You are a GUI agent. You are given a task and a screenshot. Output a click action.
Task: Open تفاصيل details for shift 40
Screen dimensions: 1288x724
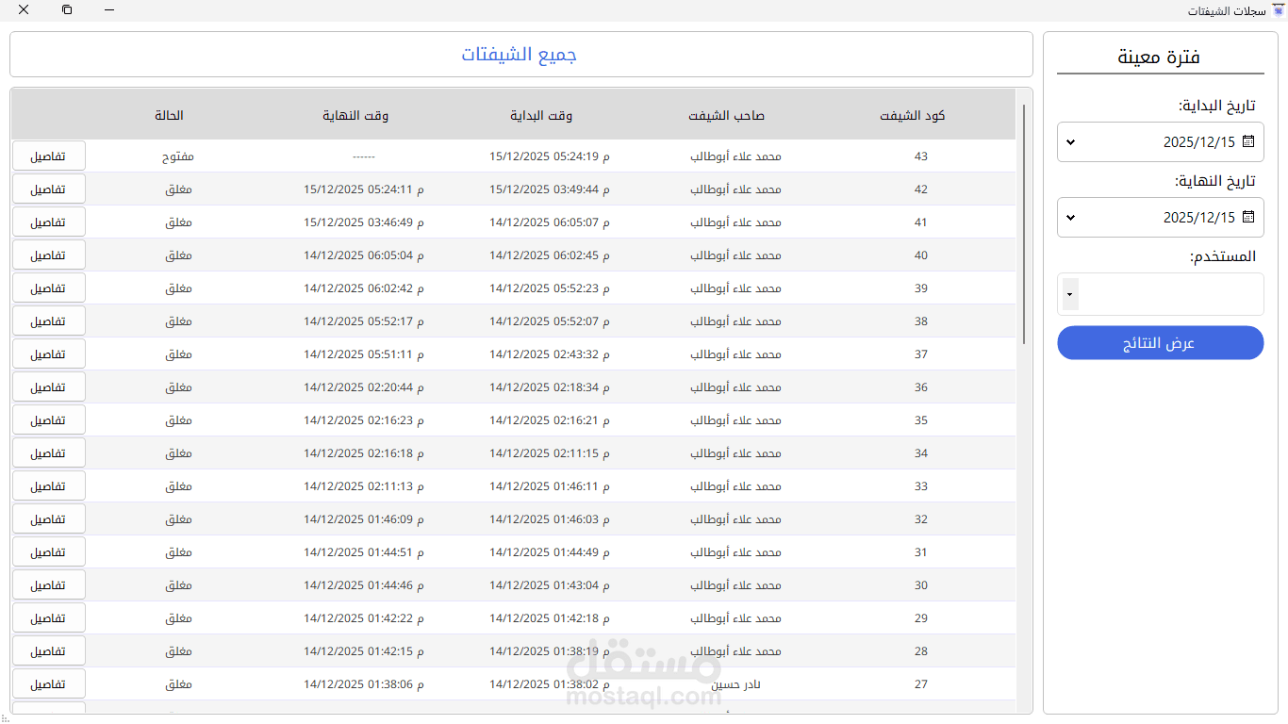coord(49,255)
